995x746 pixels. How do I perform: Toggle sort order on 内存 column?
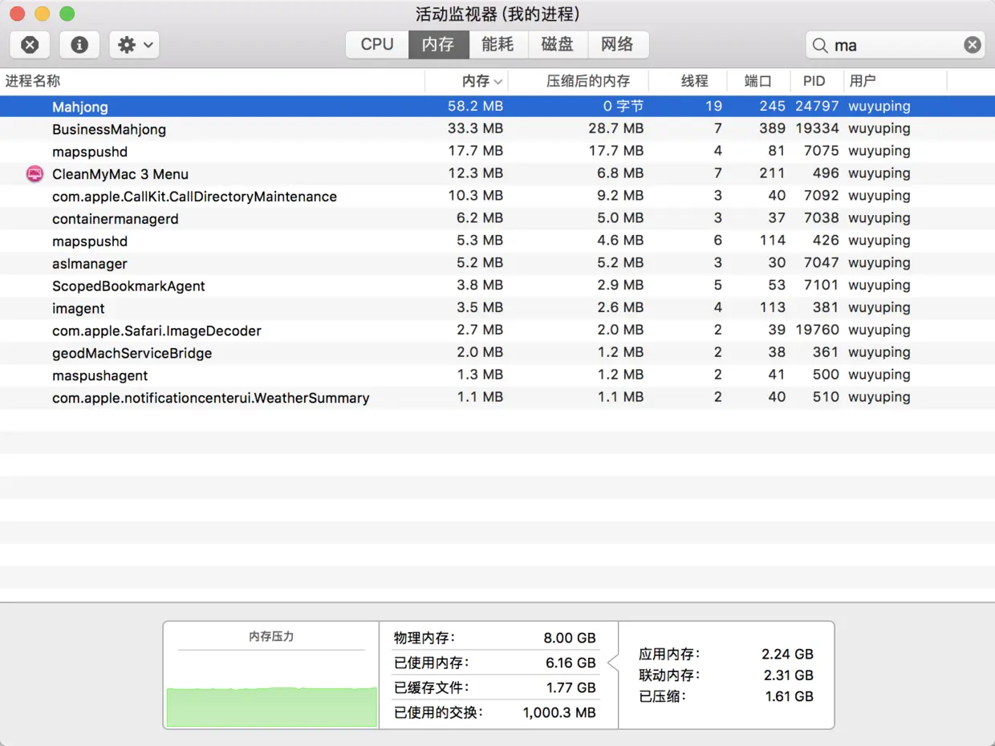point(466,81)
